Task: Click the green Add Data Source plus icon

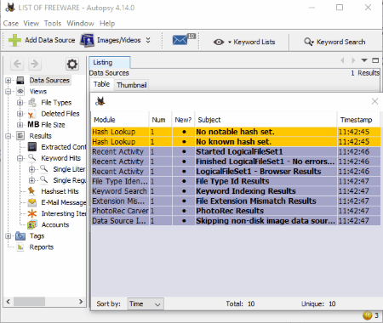Action: click(14, 40)
